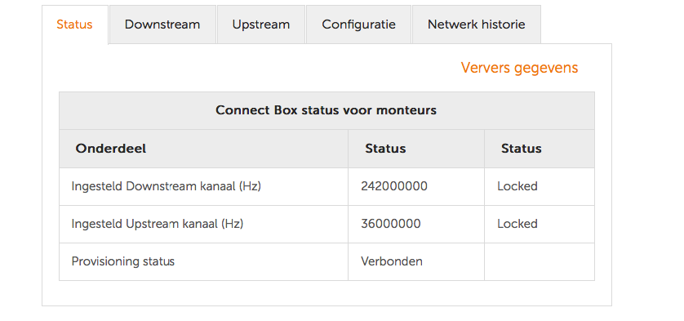Click the active Status tab
The width and height of the screenshot is (684, 321).
pos(74,25)
